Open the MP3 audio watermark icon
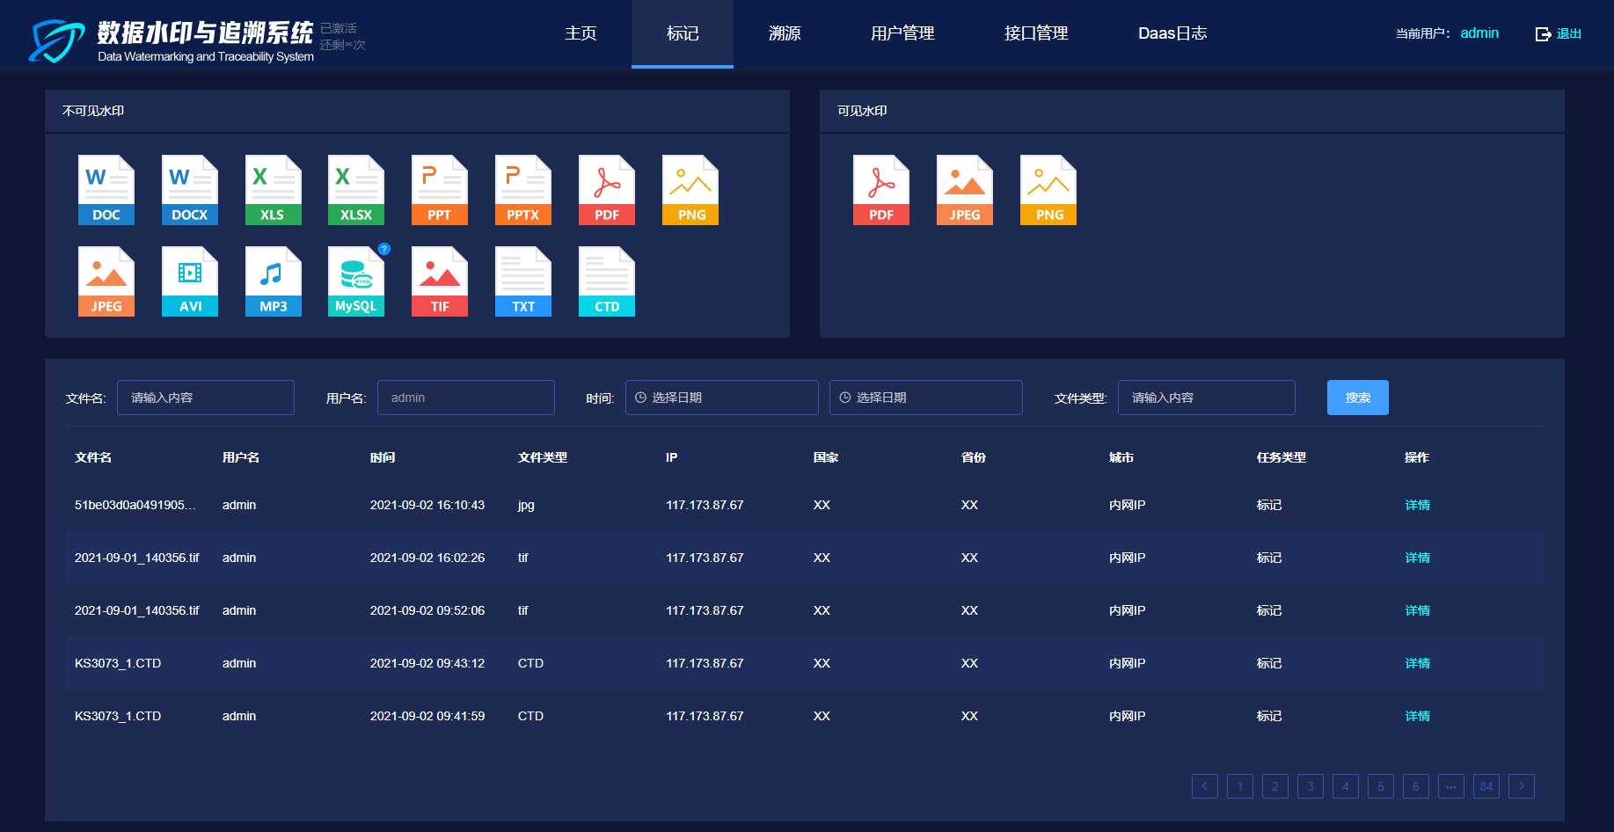This screenshot has height=832, width=1614. coord(273,281)
